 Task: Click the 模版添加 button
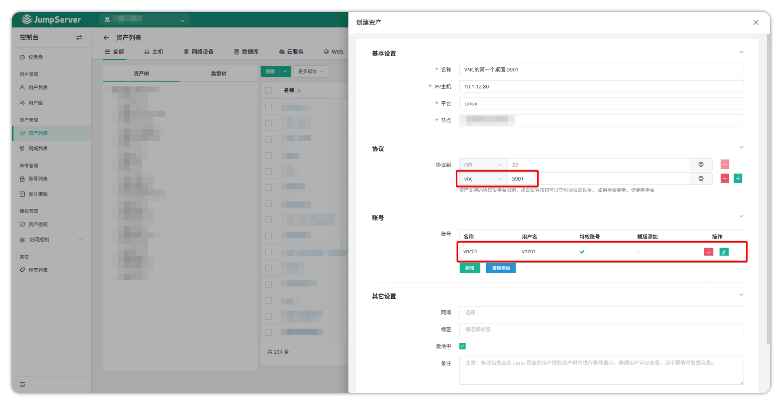tap(500, 268)
